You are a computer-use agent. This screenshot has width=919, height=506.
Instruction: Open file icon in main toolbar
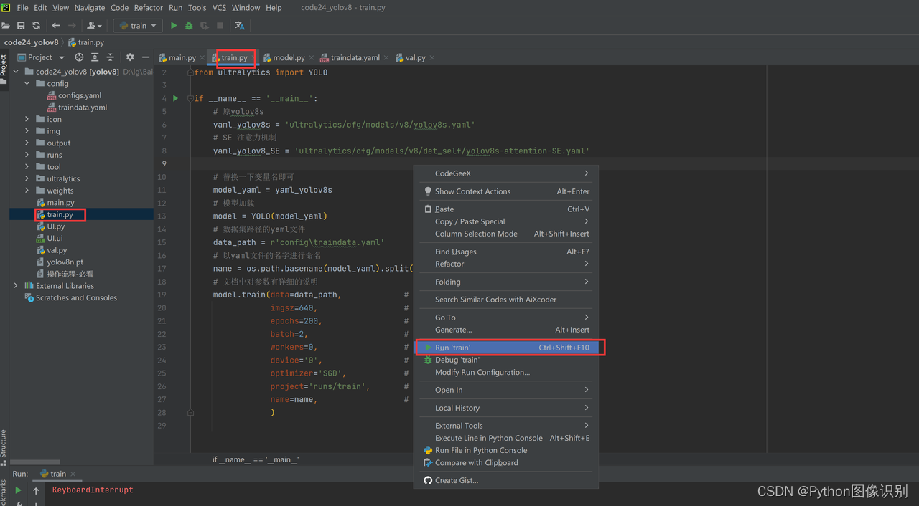6,25
